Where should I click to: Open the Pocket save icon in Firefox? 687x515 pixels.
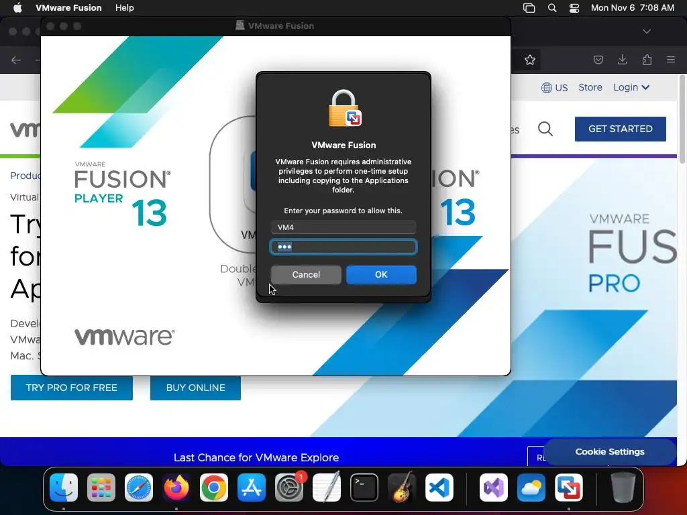point(598,60)
